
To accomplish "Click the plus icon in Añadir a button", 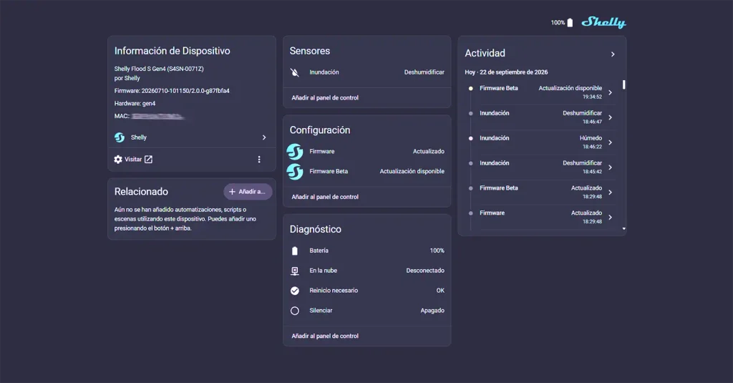I will tap(232, 192).
